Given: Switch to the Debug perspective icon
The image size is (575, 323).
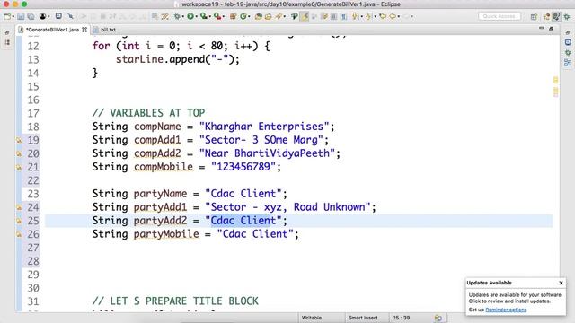Looking at the screenshot, I should pos(567,16).
